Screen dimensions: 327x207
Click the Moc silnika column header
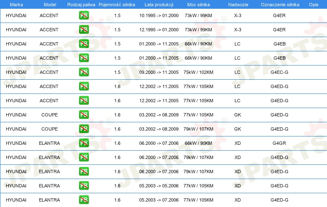(199, 4)
